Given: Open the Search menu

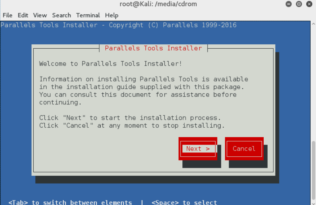Looking at the screenshot, I should pyautogui.click(x=62, y=15).
